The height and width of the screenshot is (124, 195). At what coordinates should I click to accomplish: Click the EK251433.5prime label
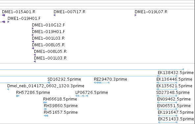(x=176, y=119)
